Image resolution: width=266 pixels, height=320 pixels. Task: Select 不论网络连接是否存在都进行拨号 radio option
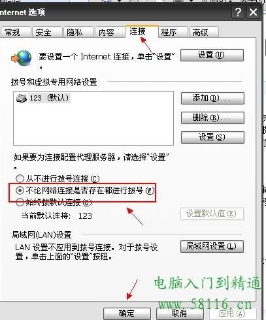click(20, 191)
